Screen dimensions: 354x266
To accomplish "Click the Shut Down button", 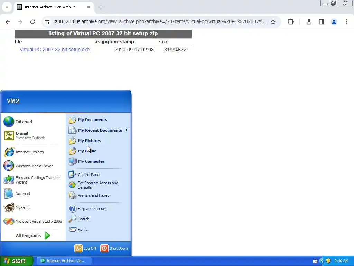I will [x=114, y=248].
